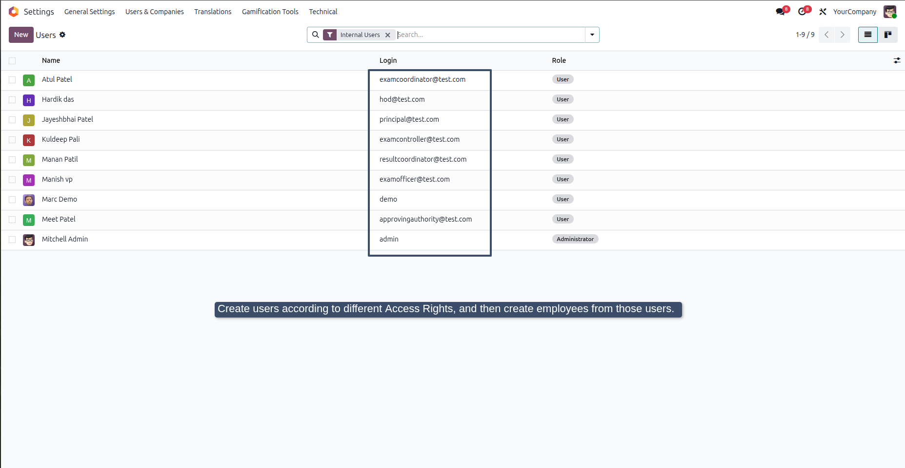
Task: Check the Mitchell Admin row checkbox
Action: 12,240
